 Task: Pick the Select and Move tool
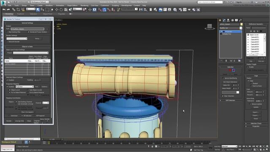(57, 10)
